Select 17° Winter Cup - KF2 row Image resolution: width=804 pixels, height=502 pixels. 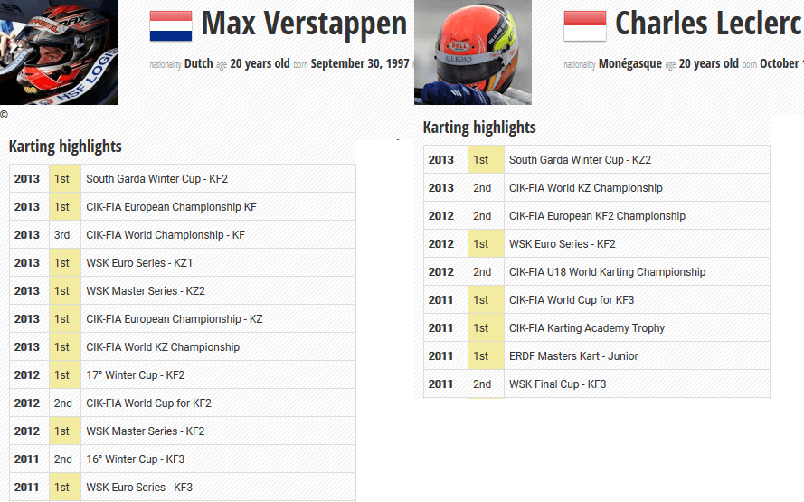pos(183,374)
